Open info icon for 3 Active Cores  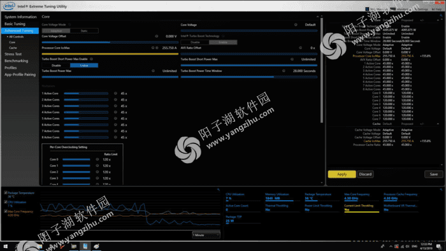pyautogui.click(x=115, y=106)
